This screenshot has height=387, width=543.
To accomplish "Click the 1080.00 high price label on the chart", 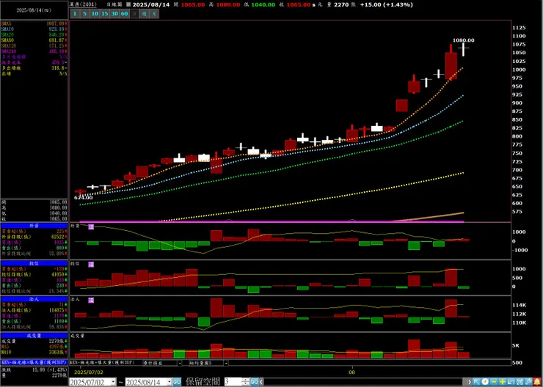I will (464, 40).
